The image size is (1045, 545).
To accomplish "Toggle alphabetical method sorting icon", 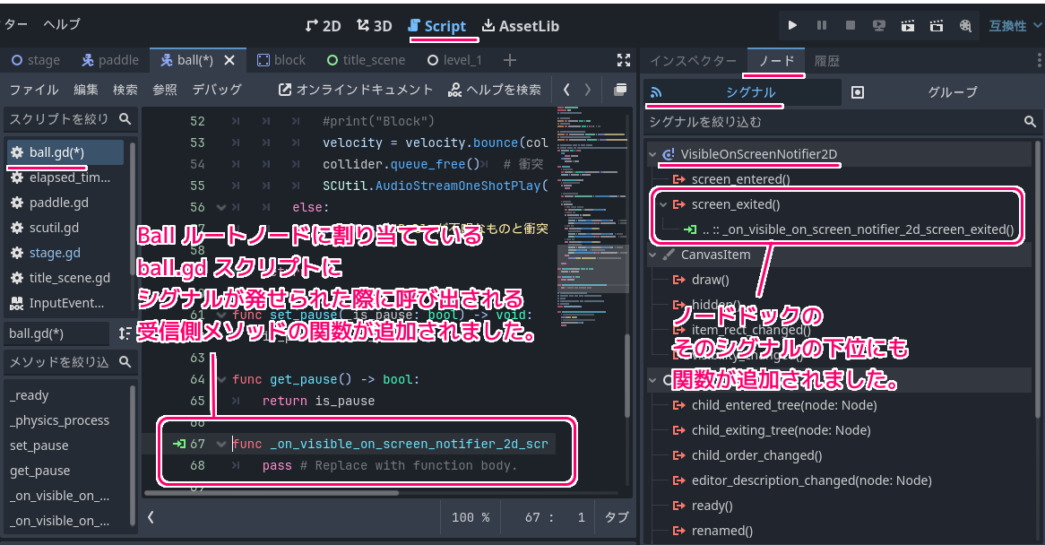I will 124,333.
